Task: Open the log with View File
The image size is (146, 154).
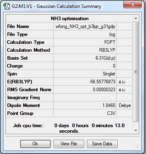Action: 69,144
